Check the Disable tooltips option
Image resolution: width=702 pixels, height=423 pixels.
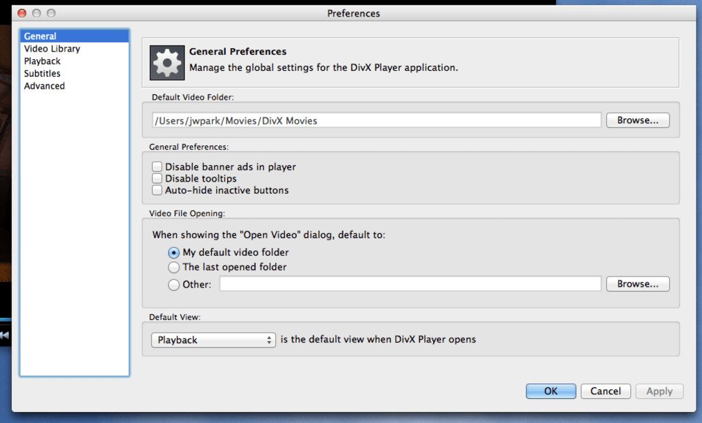point(158,179)
